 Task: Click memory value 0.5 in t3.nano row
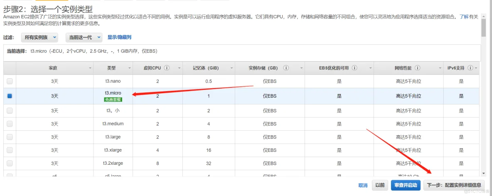(208, 81)
